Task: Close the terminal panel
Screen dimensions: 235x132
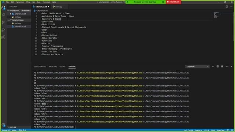Action: pyautogui.click(x=231, y=66)
